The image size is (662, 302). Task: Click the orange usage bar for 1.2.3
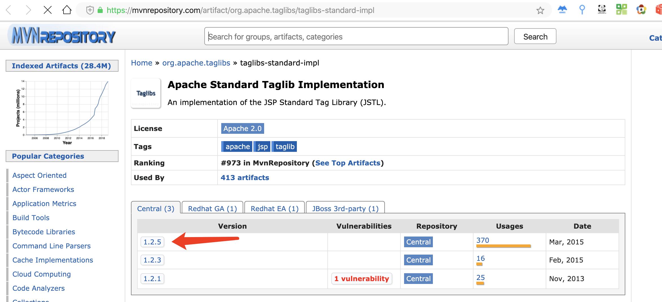click(479, 264)
